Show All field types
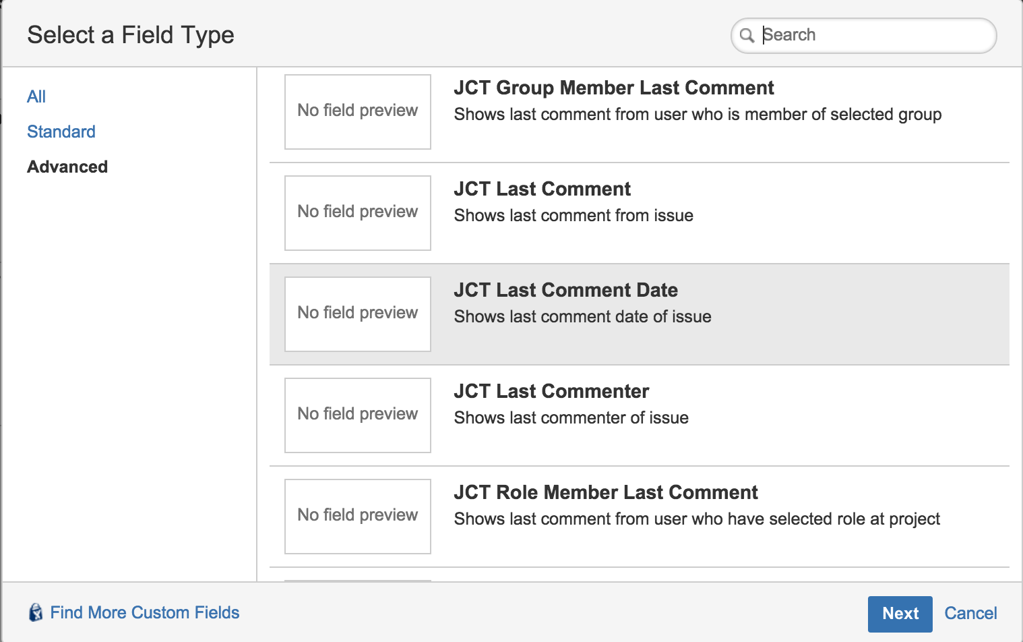This screenshot has width=1023, height=642. point(36,96)
